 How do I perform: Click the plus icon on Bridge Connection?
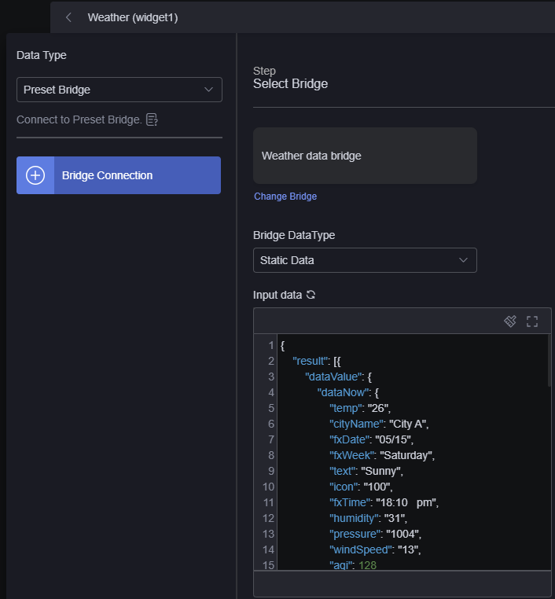[x=35, y=175]
